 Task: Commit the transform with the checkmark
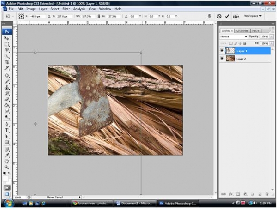coord(227,17)
